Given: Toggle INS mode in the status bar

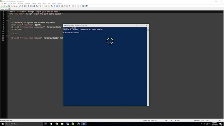Looking at the screenshot, I should [x=220, y=121].
